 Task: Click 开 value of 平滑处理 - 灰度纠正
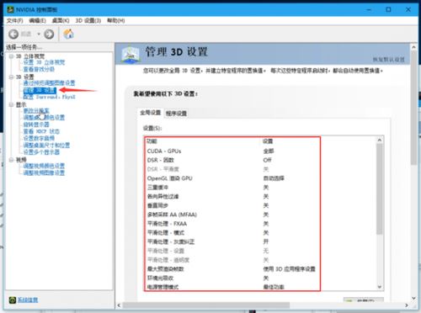pyautogui.click(x=266, y=241)
